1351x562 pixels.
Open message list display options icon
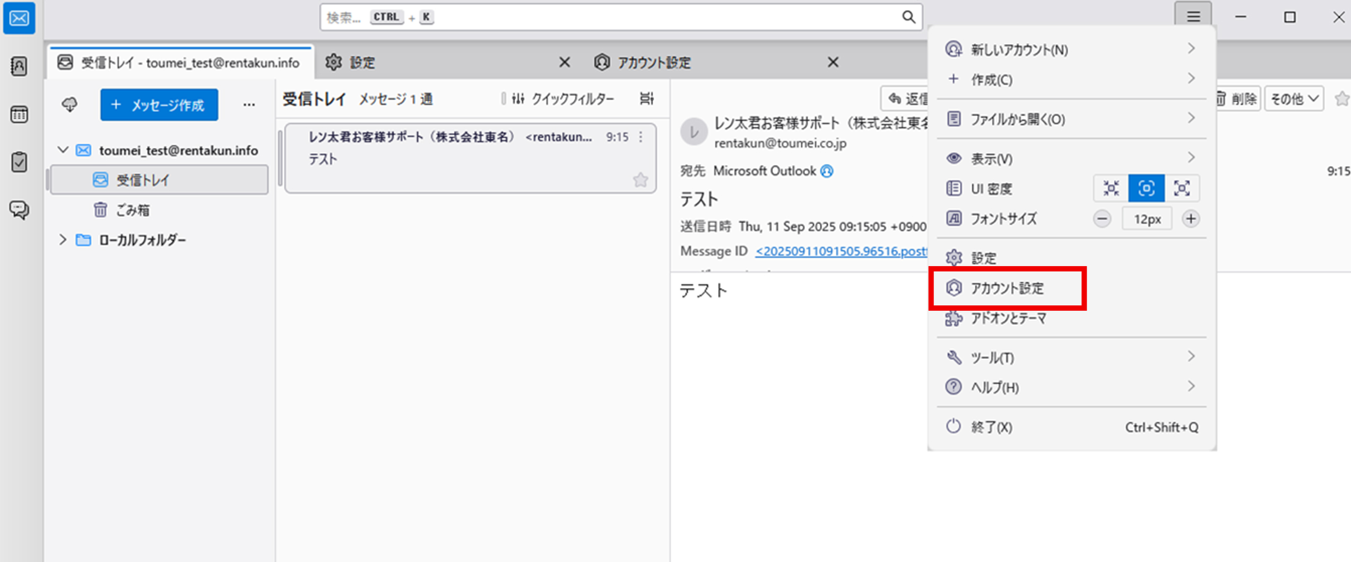646,99
